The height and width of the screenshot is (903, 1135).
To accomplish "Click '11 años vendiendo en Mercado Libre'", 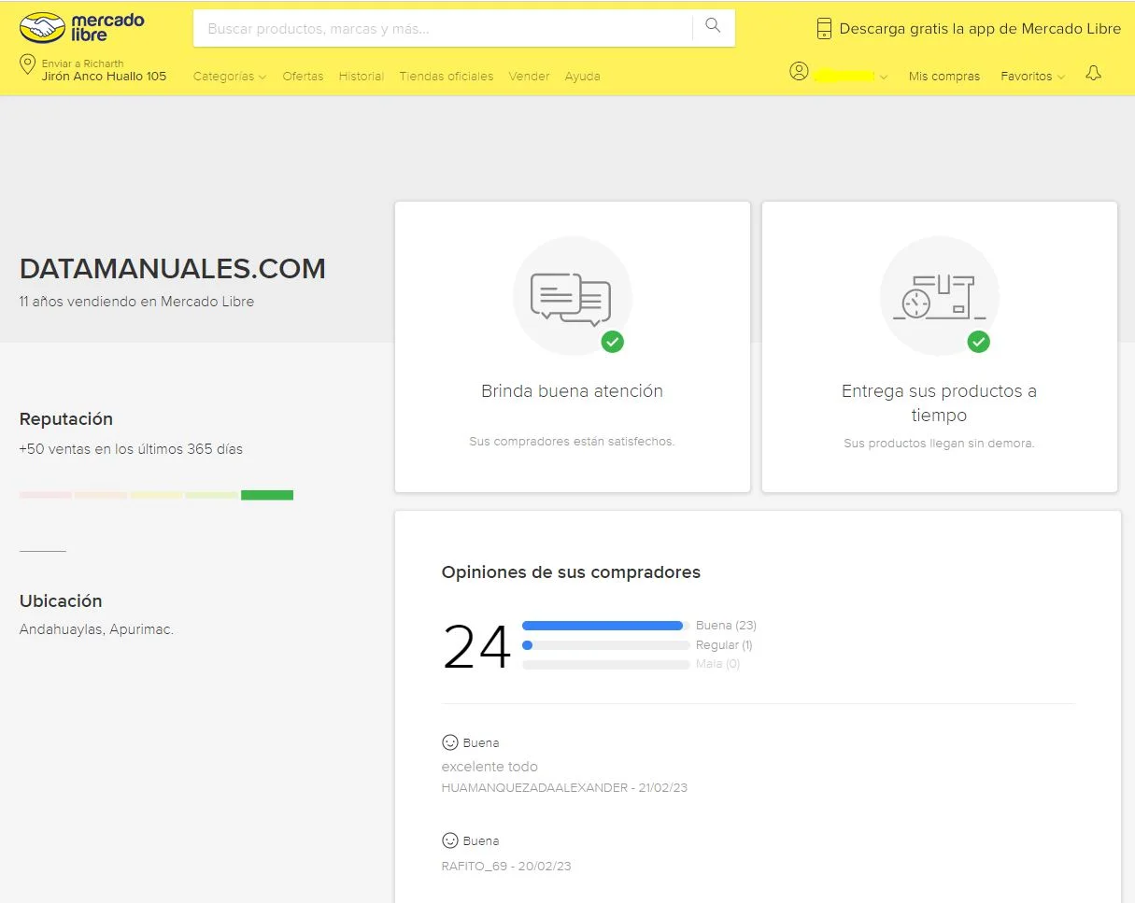I will point(136,302).
